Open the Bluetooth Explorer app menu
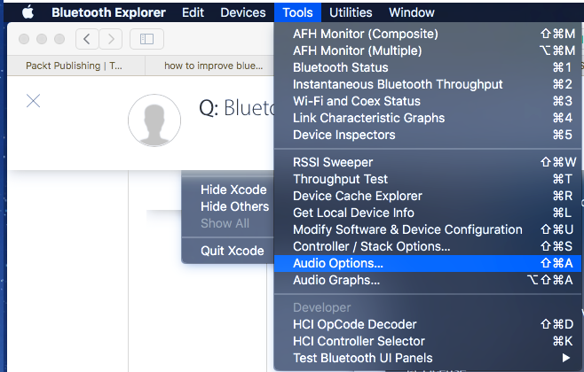 pyautogui.click(x=108, y=12)
